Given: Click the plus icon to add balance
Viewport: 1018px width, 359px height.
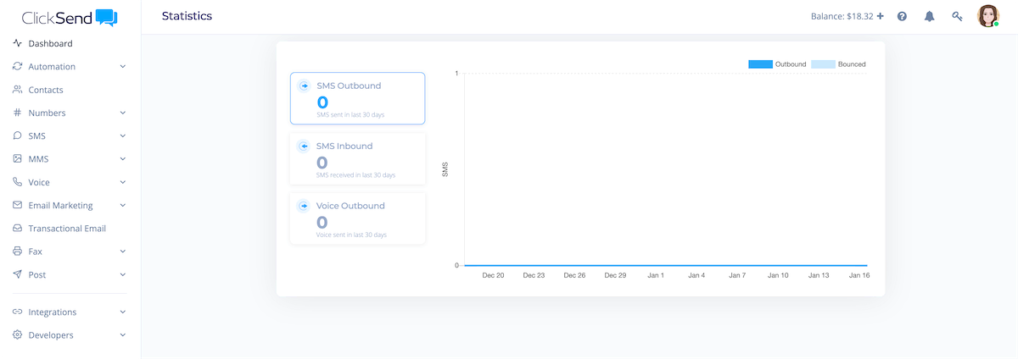Looking at the screenshot, I should point(881,16).
